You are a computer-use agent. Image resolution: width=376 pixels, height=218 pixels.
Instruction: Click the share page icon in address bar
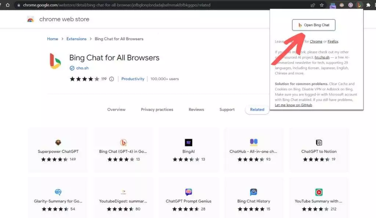tap(313, 5)
